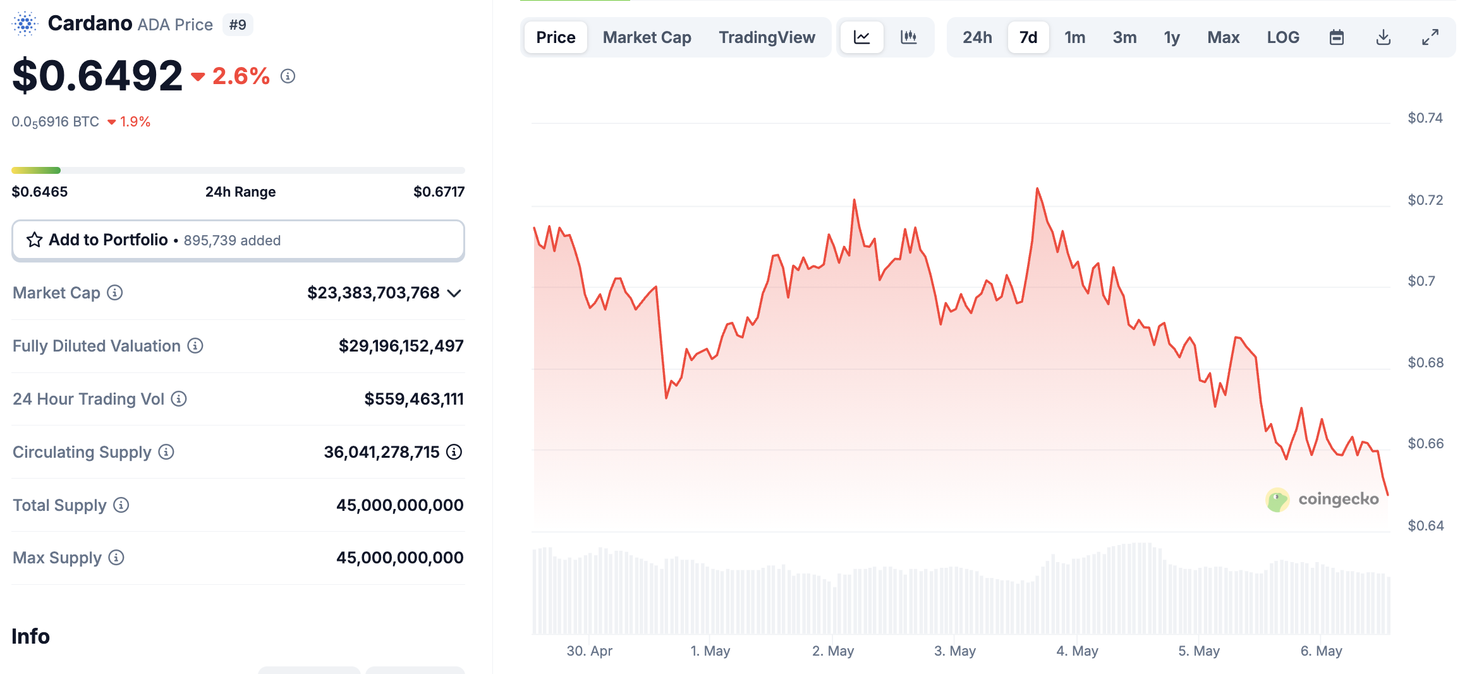Click the $559,463,111 trading volume value
The image size is (1460, 674).
tap(414, 399)
